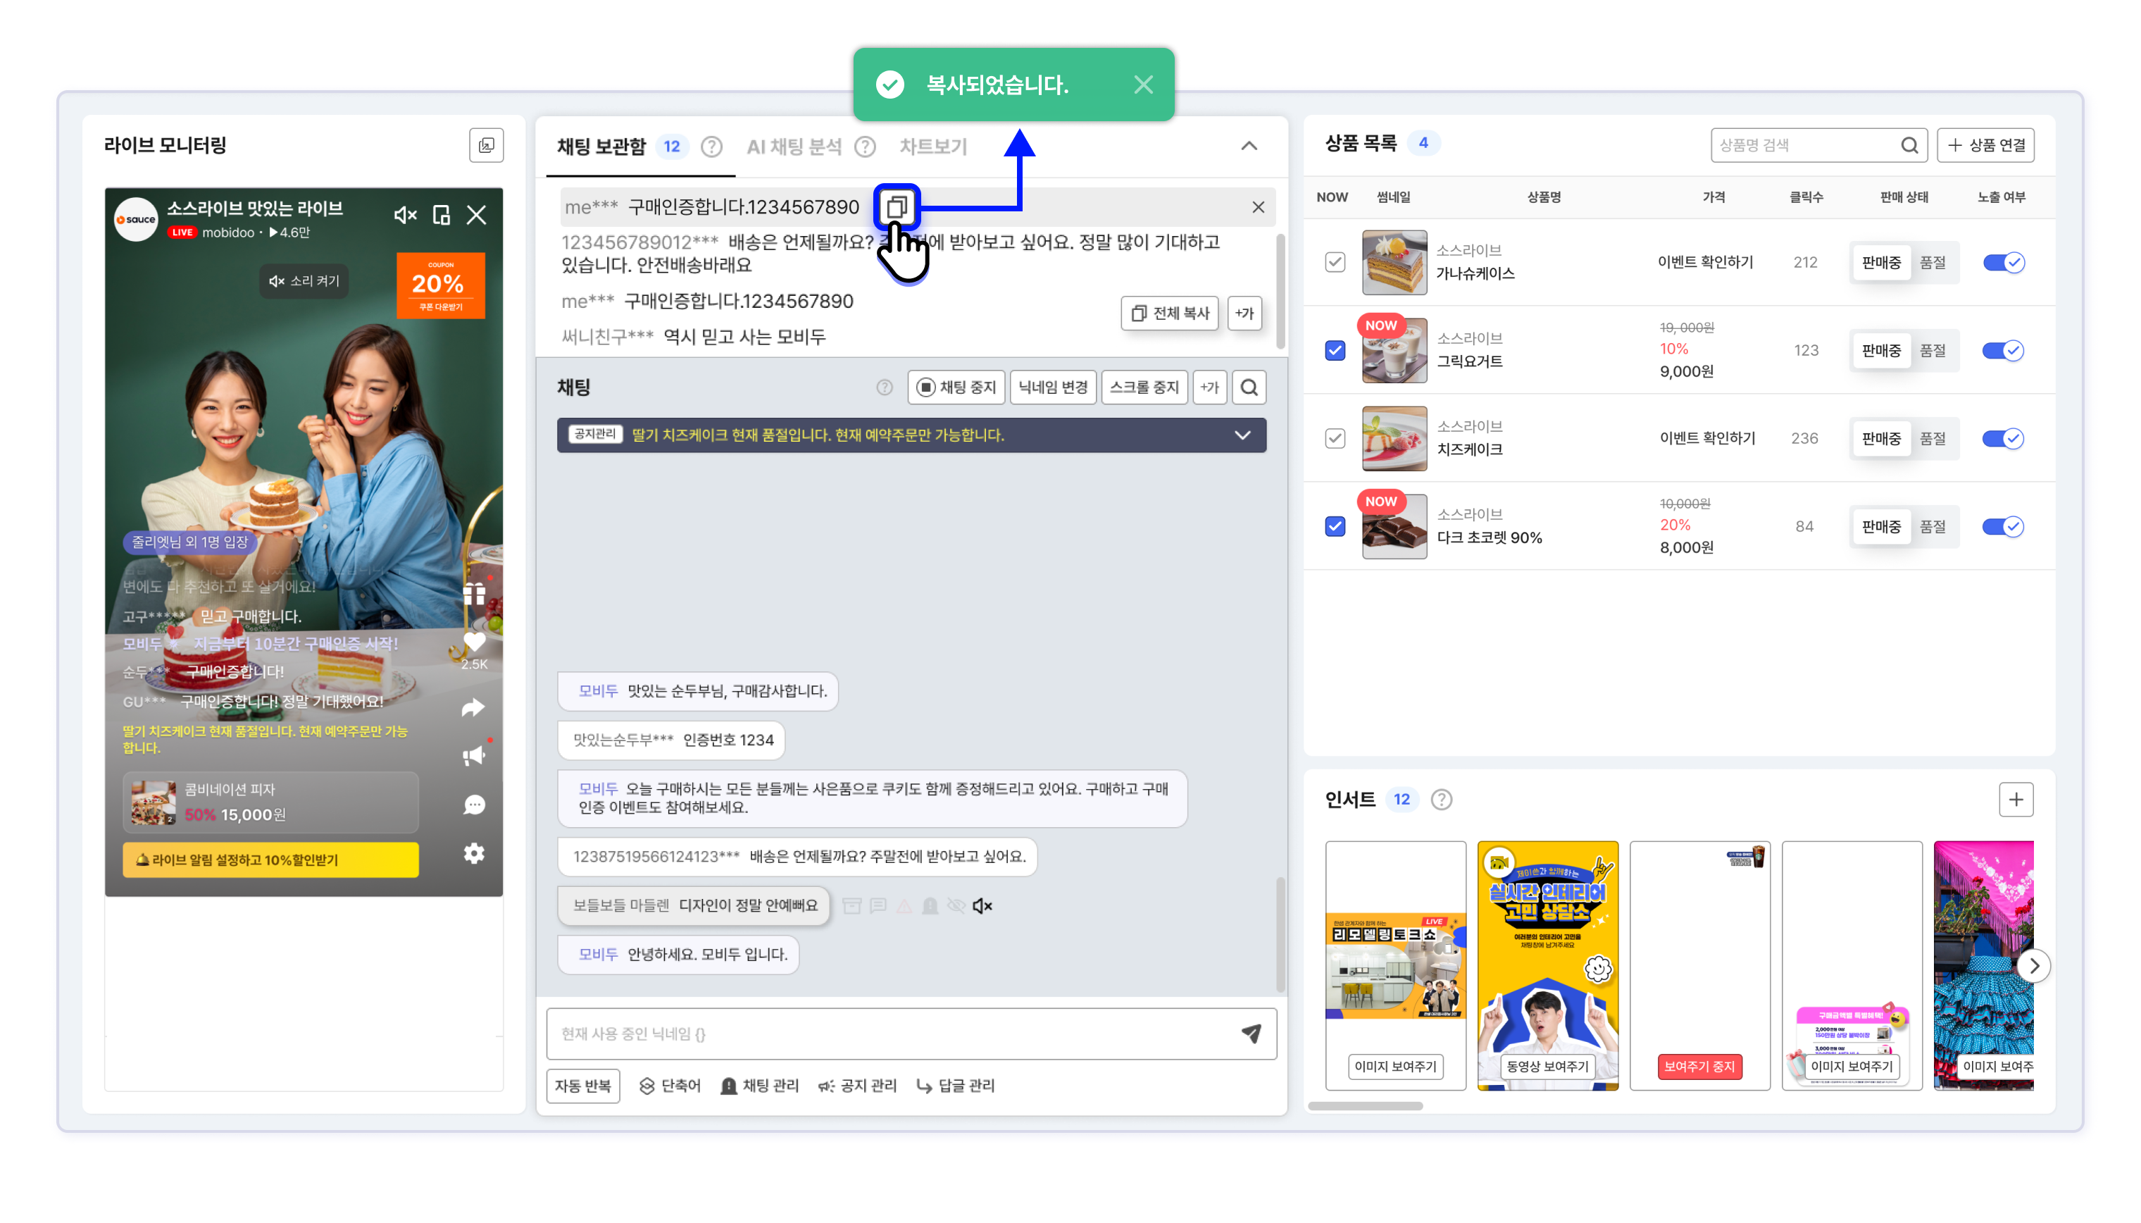Viewport: 2141px width, 1223px height.
Task: Click the copy icon next to the pinned chat message
Action: 896,206
